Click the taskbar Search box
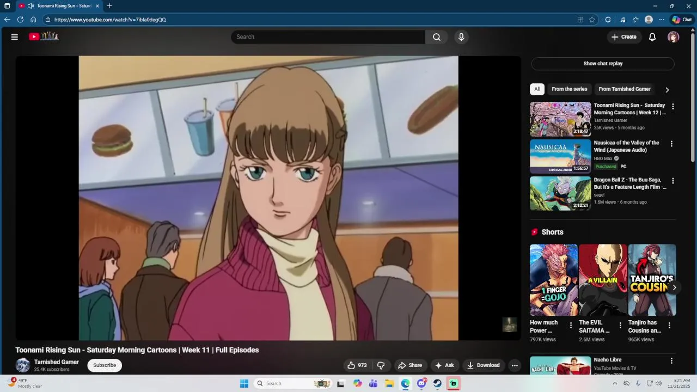697x392 pixels. 293,383
